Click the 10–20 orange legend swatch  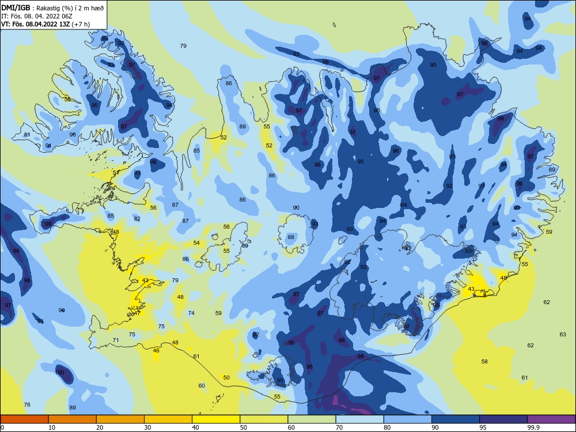73,419
